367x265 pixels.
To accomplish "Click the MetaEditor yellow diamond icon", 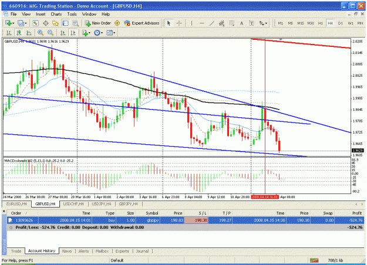I will tap(117, 23).
